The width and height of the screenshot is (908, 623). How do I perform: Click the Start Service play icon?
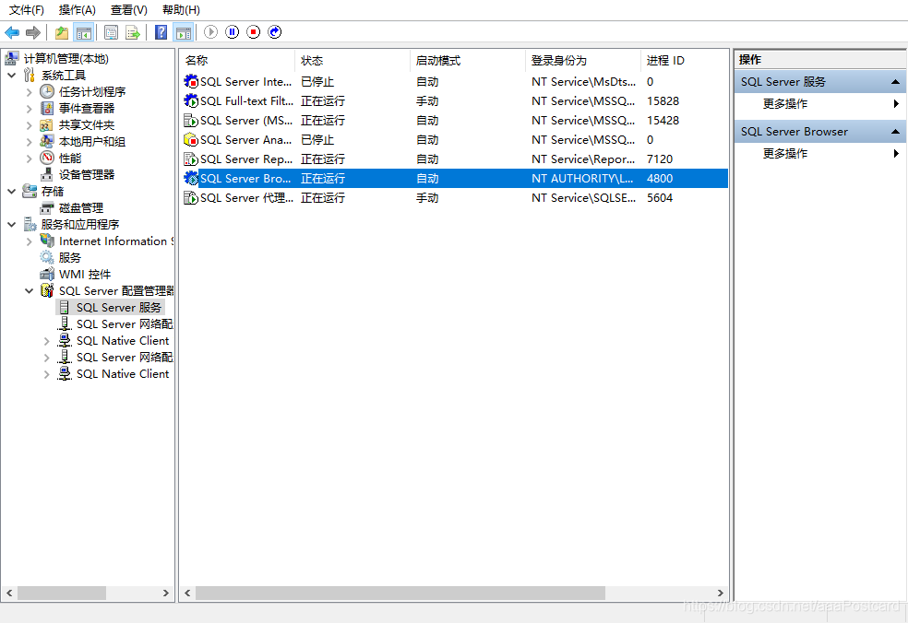(210, 32)
